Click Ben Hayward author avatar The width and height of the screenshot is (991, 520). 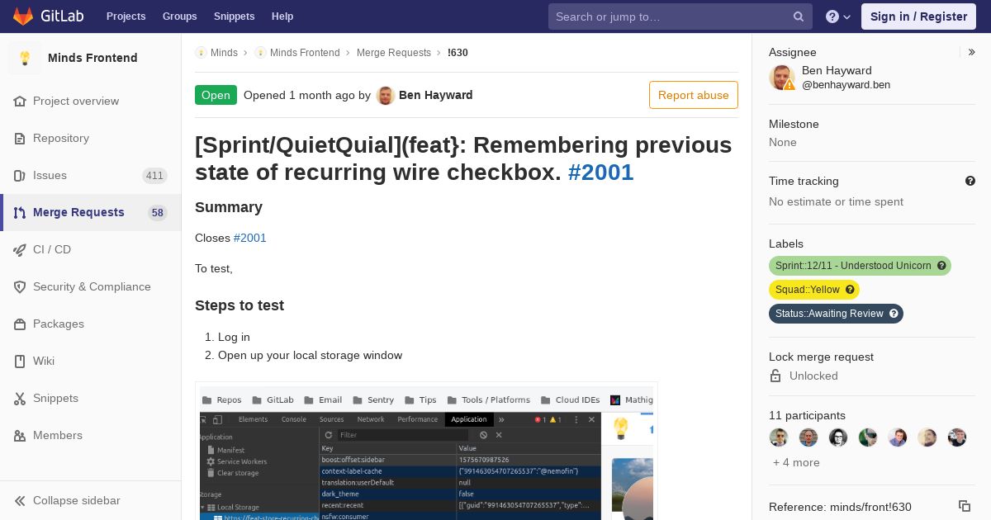[386, 95]
